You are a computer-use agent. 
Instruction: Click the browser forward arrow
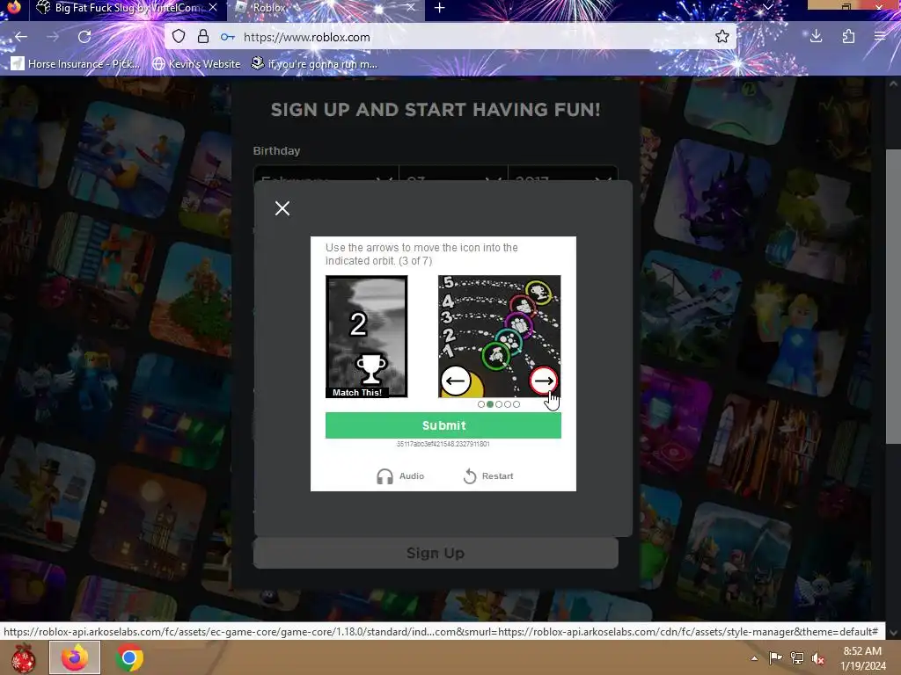click(x=53, y=37)
